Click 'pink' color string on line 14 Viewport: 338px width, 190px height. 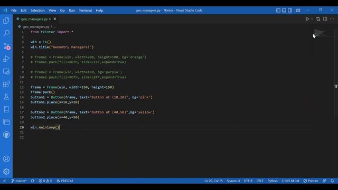(144, 97)
